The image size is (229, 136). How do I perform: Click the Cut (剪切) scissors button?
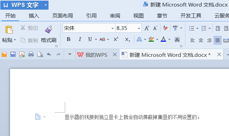(x=29, y=28)
